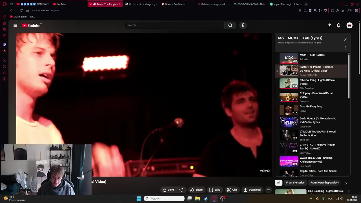Image resolution: width=361 pixels, height=203 pixels.
Task: Start voice search with microphone
Action: [x=243, y=25]
